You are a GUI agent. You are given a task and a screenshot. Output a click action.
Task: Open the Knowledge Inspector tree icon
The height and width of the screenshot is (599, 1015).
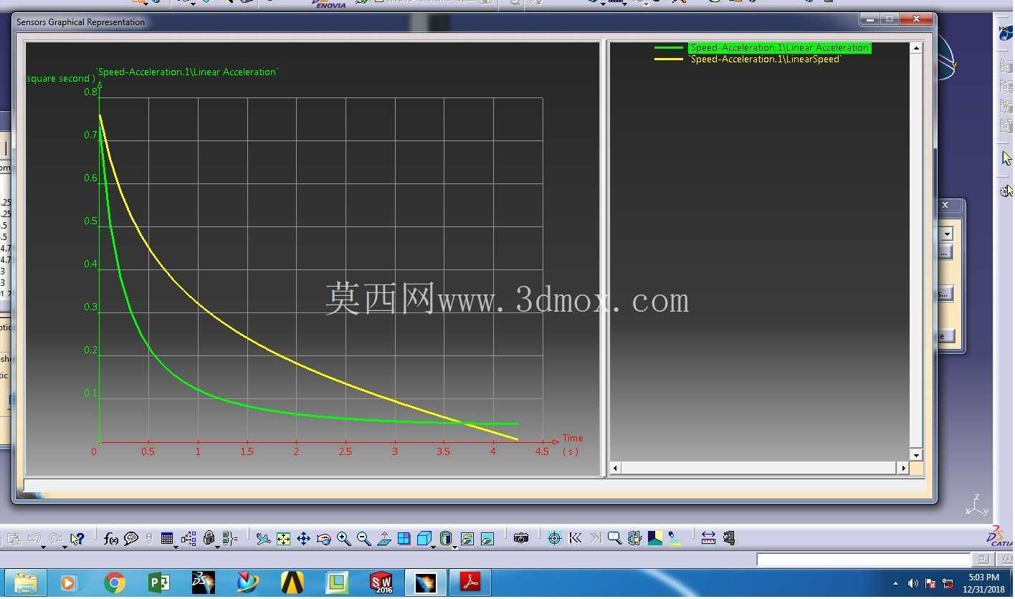tap(189, 538)
